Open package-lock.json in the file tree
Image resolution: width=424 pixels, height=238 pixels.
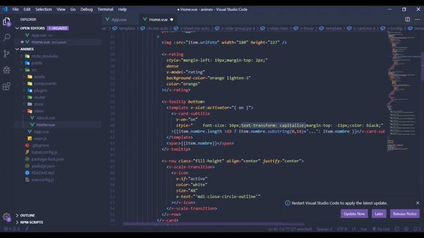click(x=48, y=159)
